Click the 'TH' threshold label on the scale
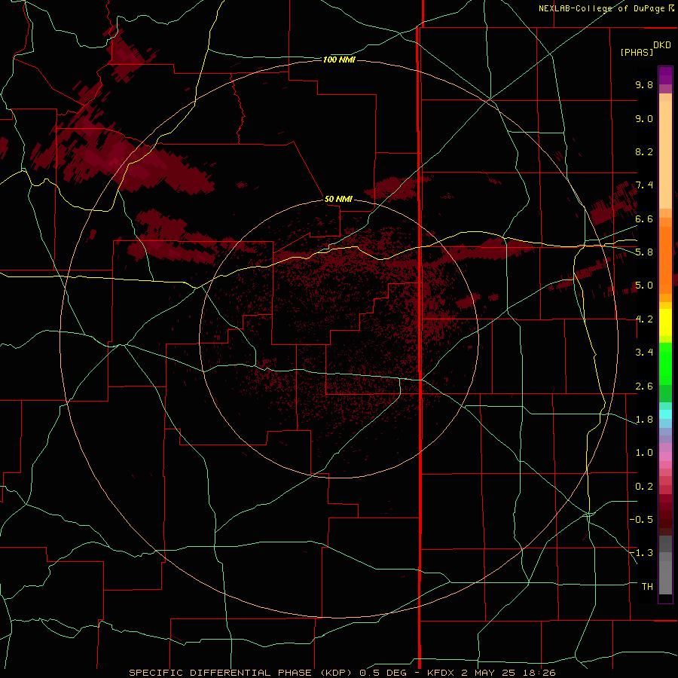Image resolution: width=678 pixels, height=678 pixels. [x=647, y=586]
